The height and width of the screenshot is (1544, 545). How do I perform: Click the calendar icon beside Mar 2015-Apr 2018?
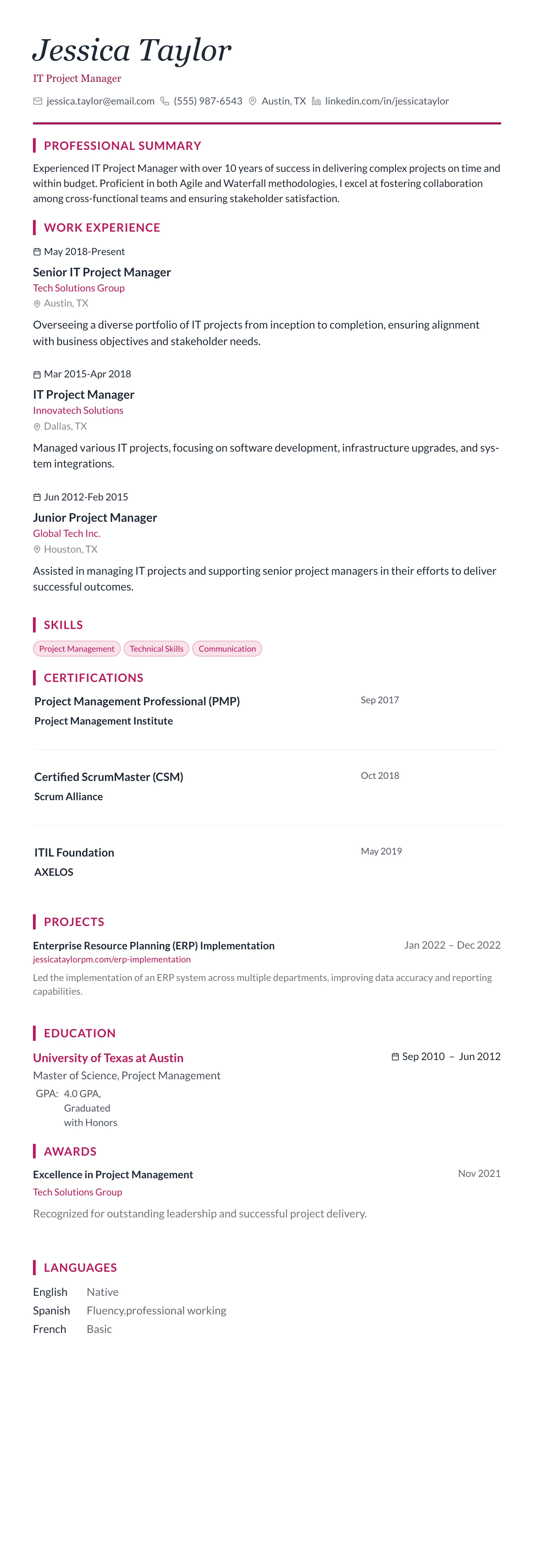37,375
